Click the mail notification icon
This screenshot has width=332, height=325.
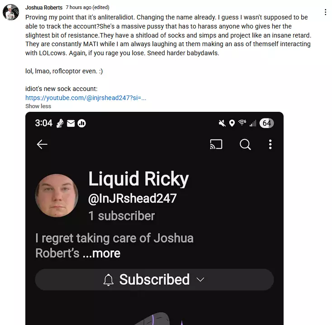pyautogui.click(x=71, y=123)
